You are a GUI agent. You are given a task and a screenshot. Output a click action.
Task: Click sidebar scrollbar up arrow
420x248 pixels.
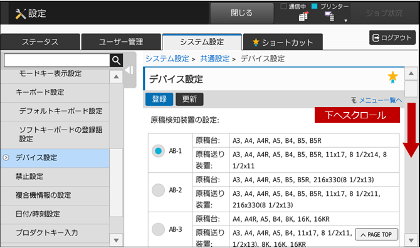click(x=116, y=77)
